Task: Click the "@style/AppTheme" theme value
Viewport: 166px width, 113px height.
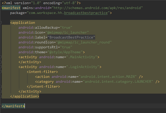Action: pos(65,52)
